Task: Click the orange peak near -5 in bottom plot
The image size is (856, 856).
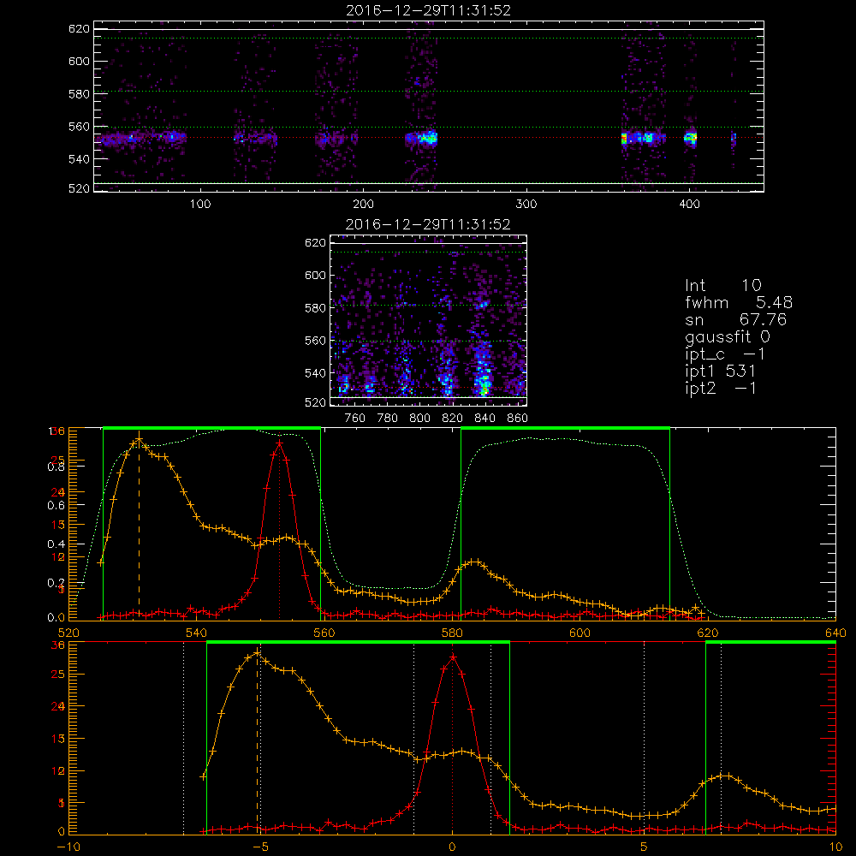Action: point(258,653)
